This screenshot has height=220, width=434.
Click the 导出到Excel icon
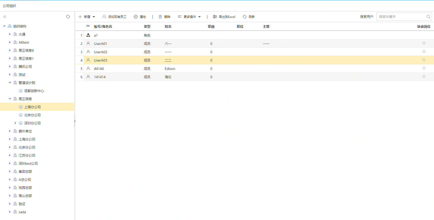[x=215, y=17]
